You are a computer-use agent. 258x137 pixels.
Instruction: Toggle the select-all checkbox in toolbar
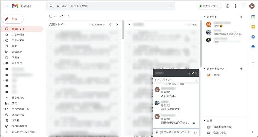pyautogui.click(x=51, y=16)
